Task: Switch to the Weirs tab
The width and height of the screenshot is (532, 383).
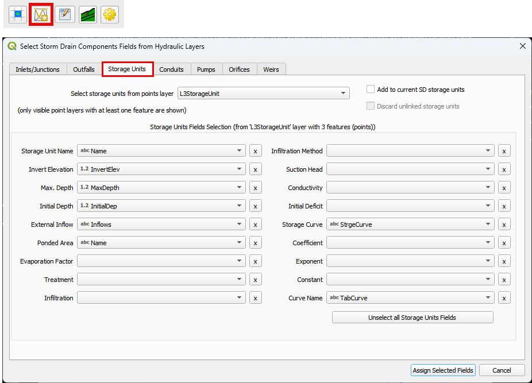Action: (x=271, y=69)
